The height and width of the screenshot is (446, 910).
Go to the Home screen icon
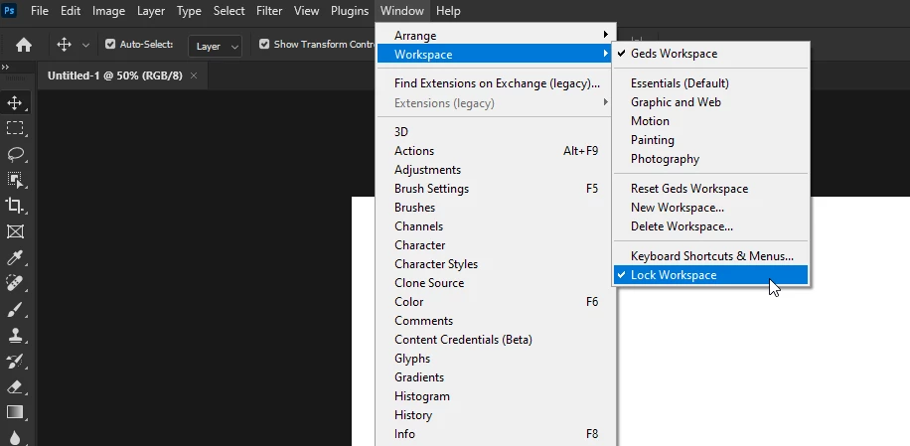[24, 46]
